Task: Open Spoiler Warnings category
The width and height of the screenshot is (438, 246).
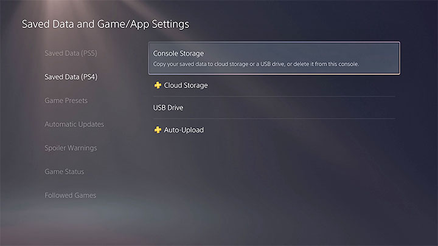Action: 71,148
